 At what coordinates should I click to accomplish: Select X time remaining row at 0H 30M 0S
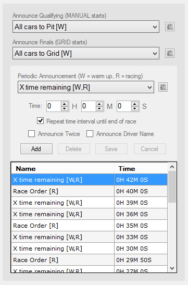pos(89,249)
